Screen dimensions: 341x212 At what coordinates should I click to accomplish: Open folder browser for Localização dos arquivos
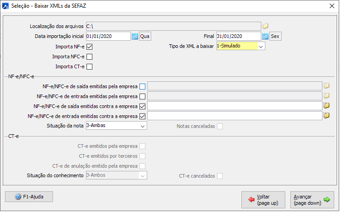pos(266,26)
